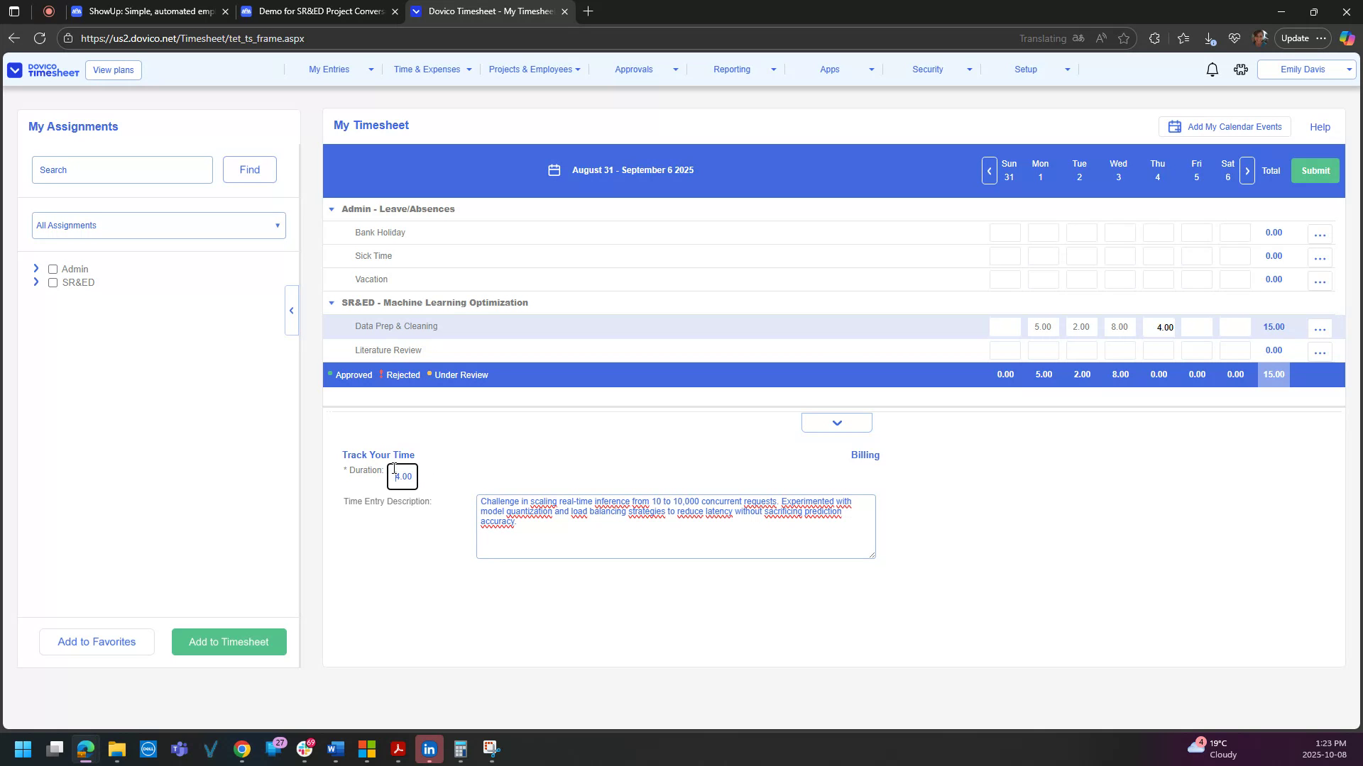1363x766 pixels.
Task: Open the All Assignments dropdown
Action: tap(158, 225)
